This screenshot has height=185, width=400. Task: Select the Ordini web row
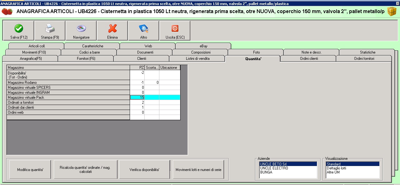(93, 112)
